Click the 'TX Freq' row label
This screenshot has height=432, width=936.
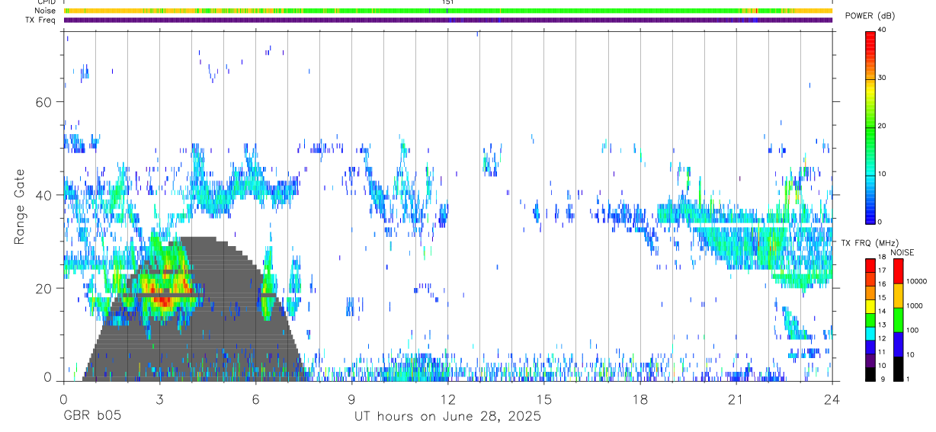[x=42, y=20]
